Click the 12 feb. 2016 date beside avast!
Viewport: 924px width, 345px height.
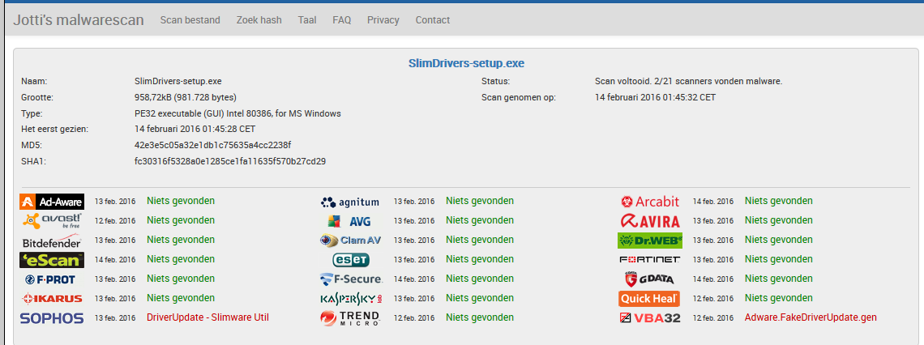(x=115, y=221)
